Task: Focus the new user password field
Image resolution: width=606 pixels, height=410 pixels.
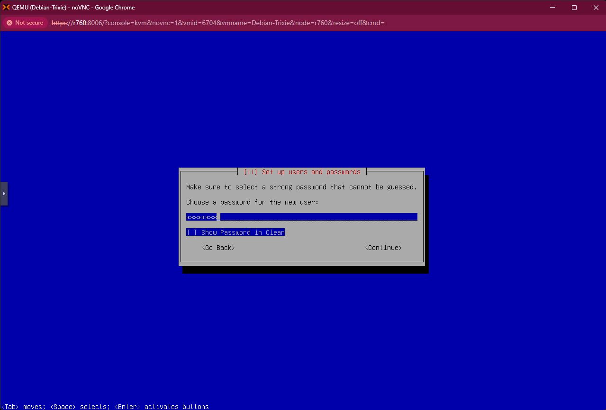Action: click(317, 217)
